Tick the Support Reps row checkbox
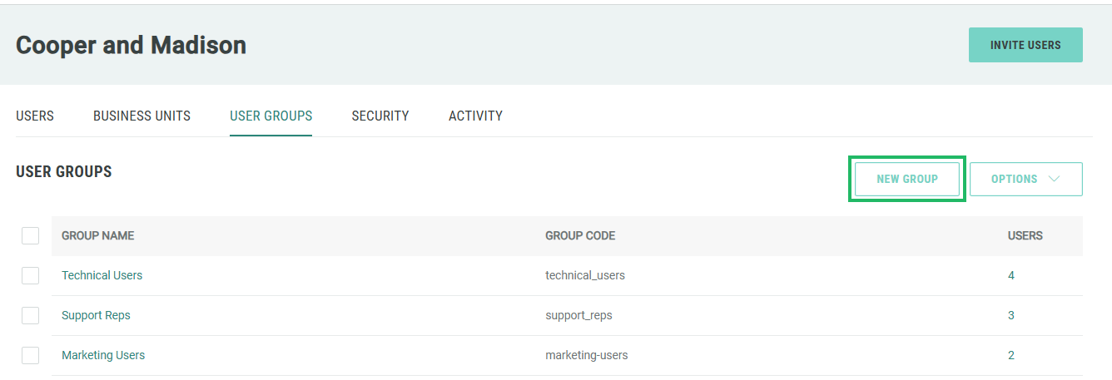The width and height of the screenshot is (1112, 380). click(x=31, y=315)
